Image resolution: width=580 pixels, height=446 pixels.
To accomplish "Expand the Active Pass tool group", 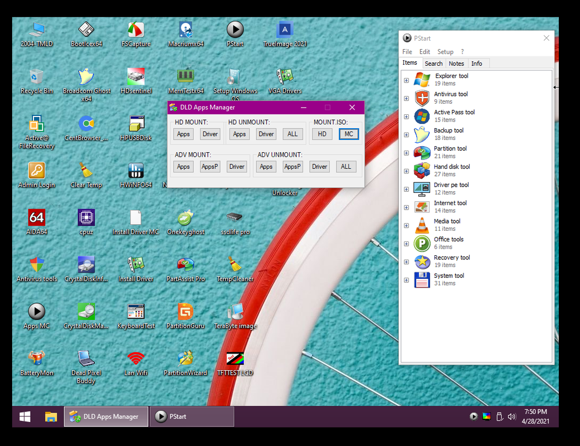I will pyautogui.click(x=406, y=117).
